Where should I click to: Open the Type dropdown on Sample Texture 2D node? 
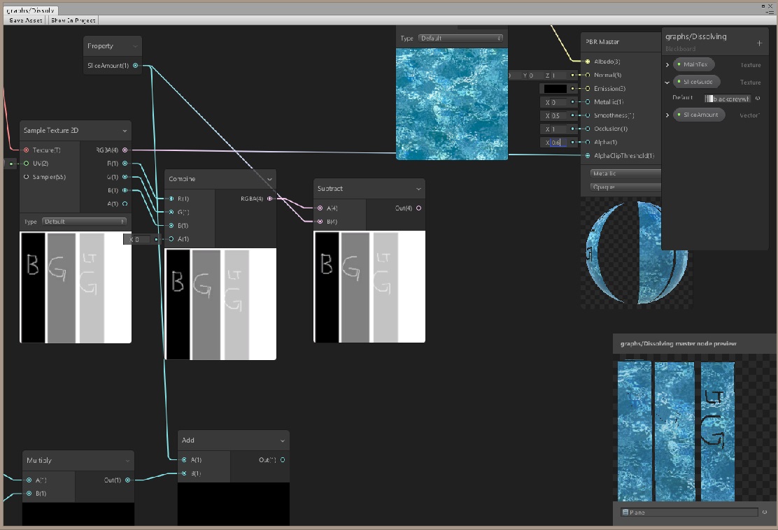(x=83, y=221)
